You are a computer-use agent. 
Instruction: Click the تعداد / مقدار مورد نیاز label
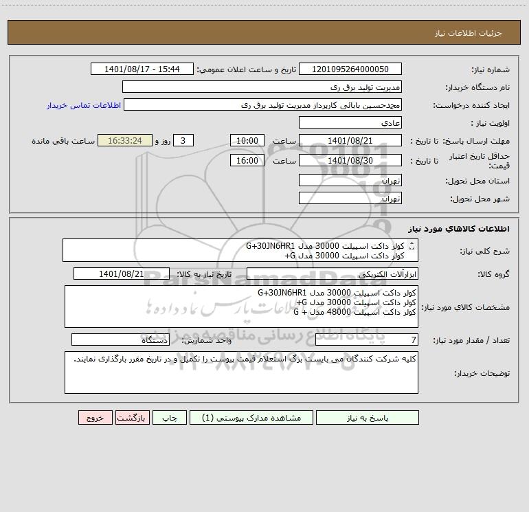point(471,340)
